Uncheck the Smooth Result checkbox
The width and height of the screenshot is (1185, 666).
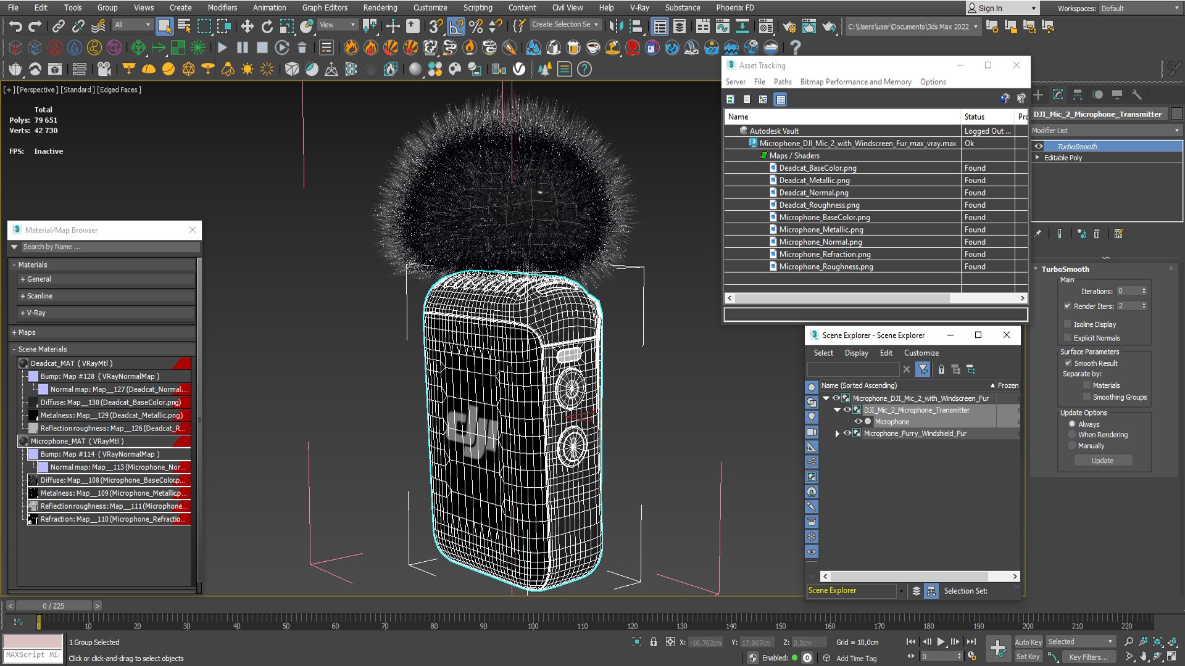(x=1068, y=363)
